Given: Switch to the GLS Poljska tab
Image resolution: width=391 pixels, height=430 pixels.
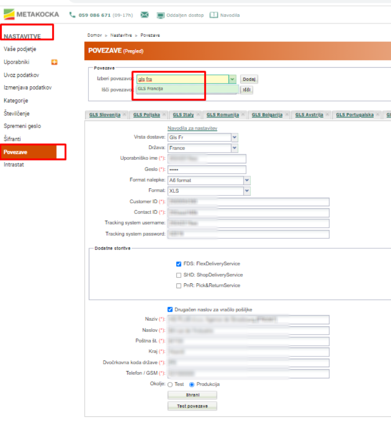Looking at the screenshot, I should (146, 115).
